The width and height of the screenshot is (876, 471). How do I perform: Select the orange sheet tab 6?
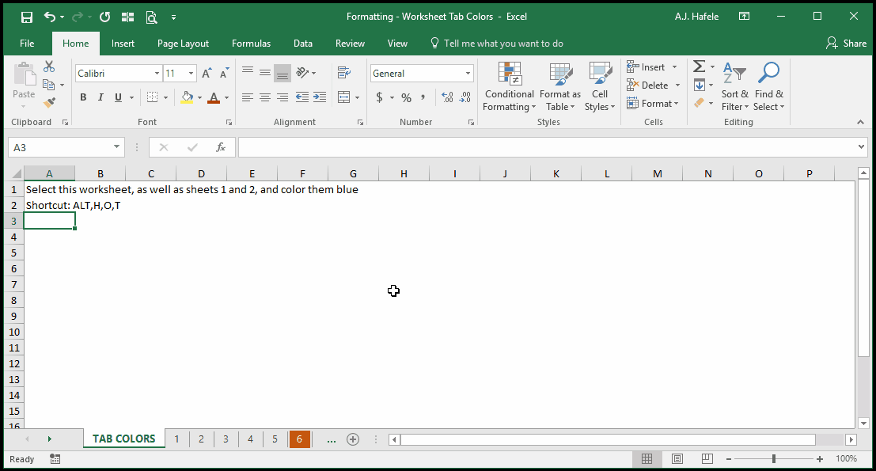pos(299,439)
